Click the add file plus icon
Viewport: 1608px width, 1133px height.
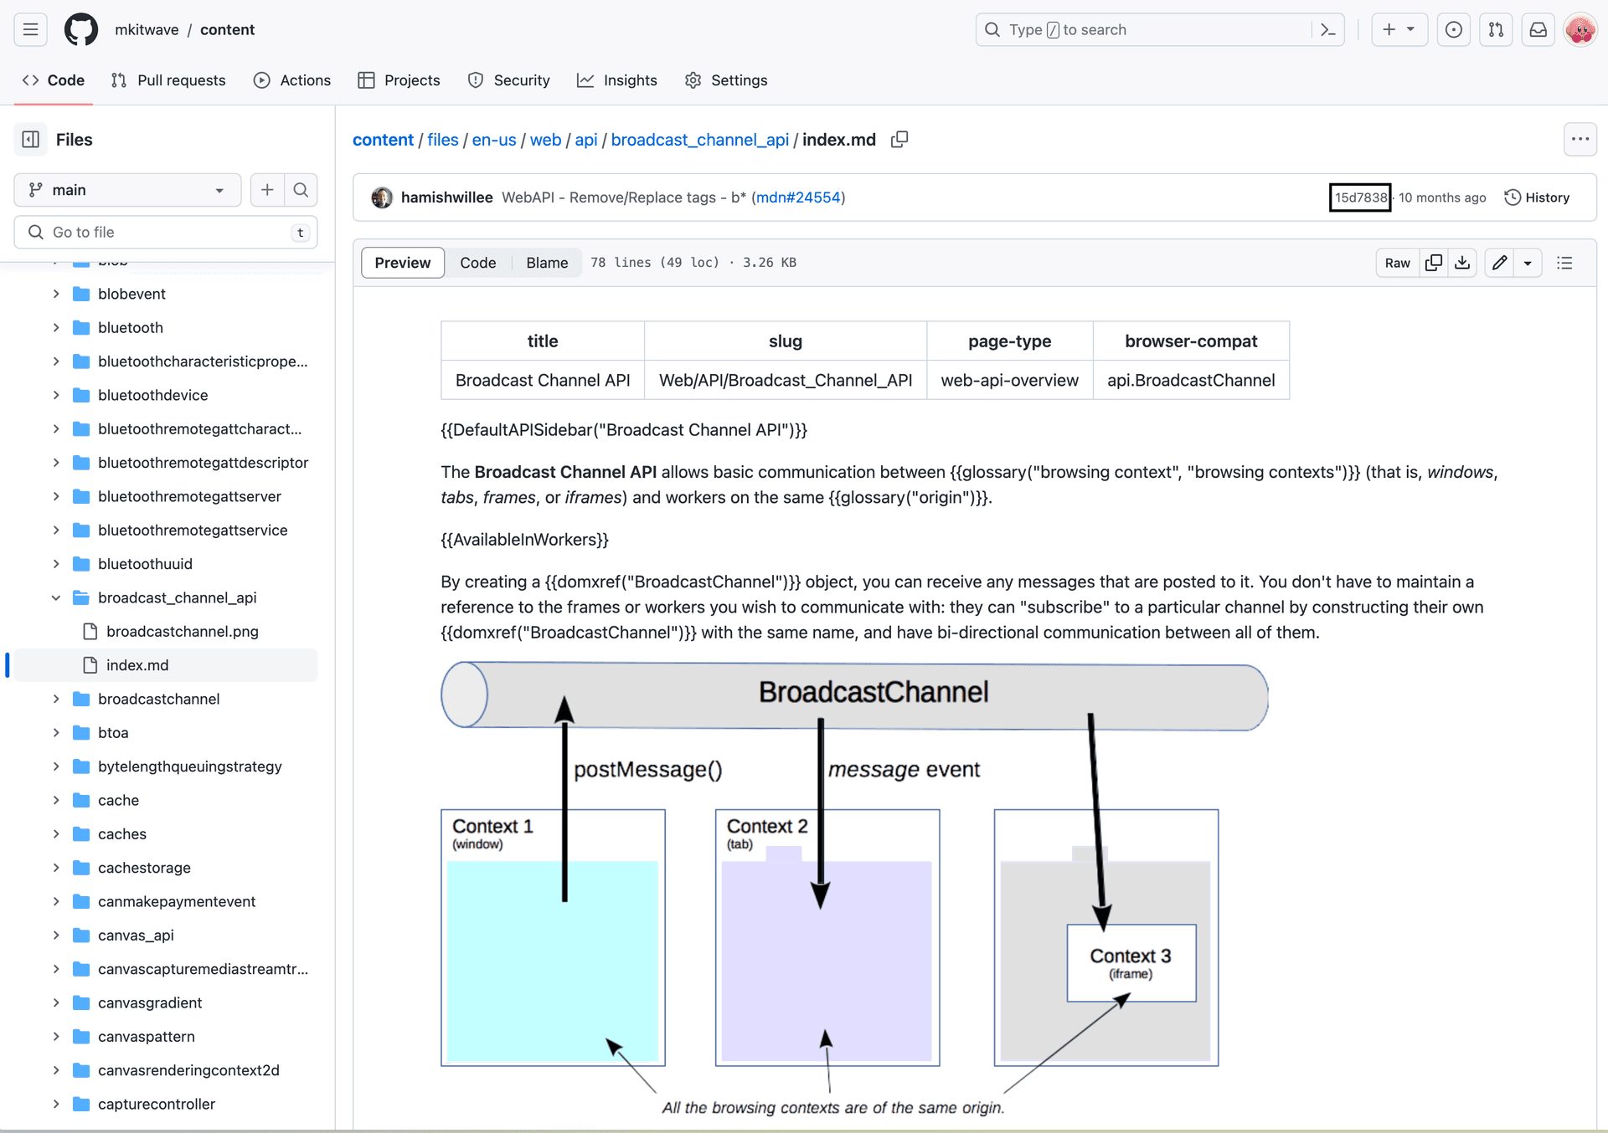267,190
